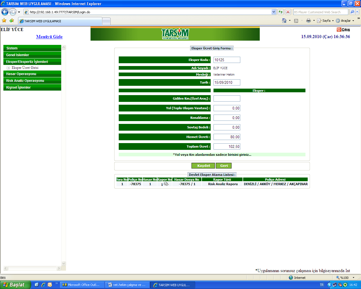Click the TARSIM WEB UYGUL taskbar button
361x289 pixels.
click(x=173, y=285)
